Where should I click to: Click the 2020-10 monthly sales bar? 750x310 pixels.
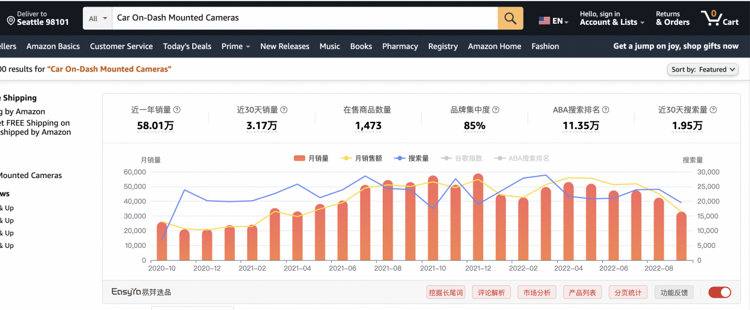point(161,241)
